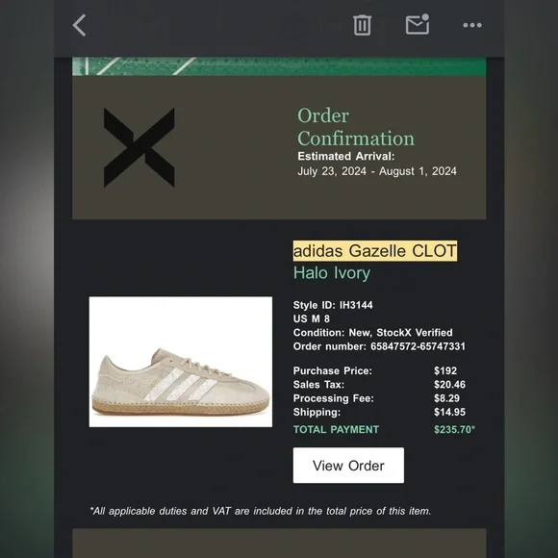This screenshot has width=558, height=558.
Task: Select the estimated arrival date range
Action: pyautogui.click(x=377, y=171)
